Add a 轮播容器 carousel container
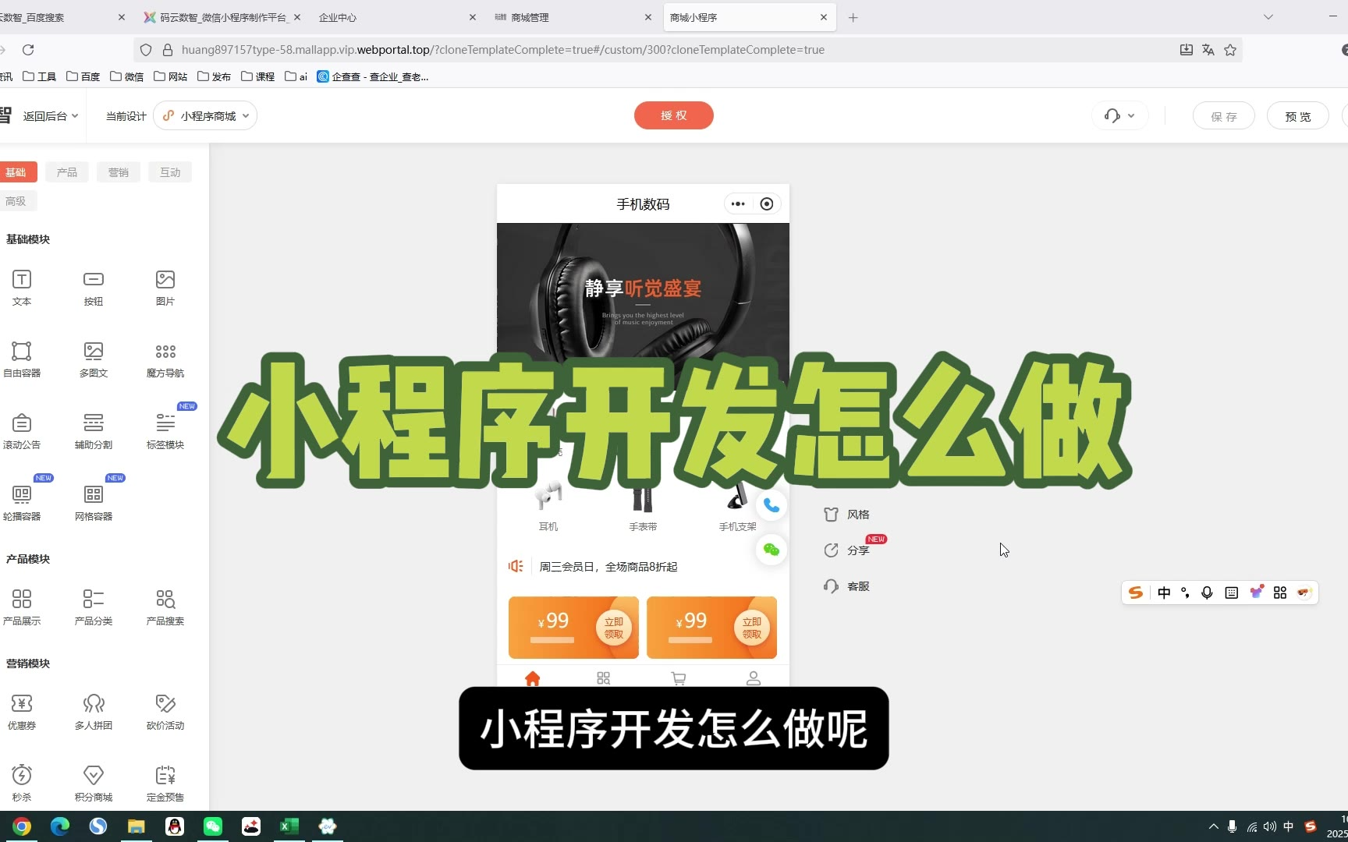Screen dimensions: 1348x842 tap(22, 502)
